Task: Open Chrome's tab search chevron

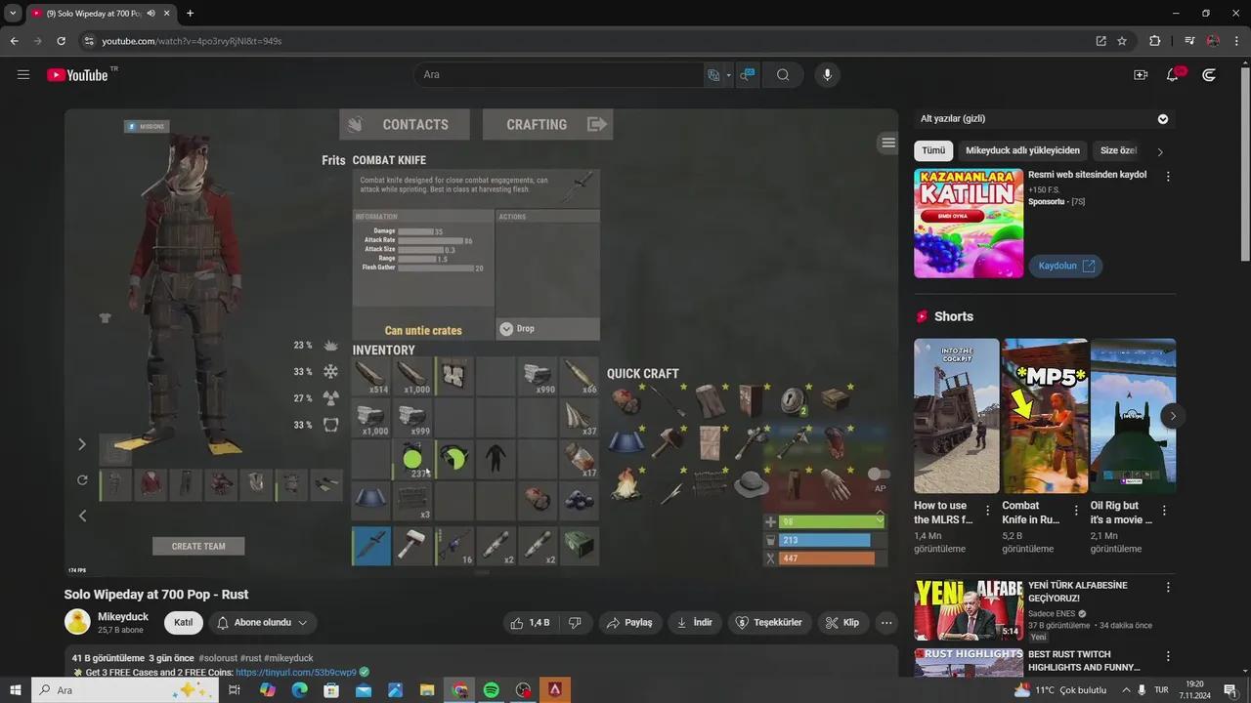Action: pyautogui.click(x=13, y=14)
